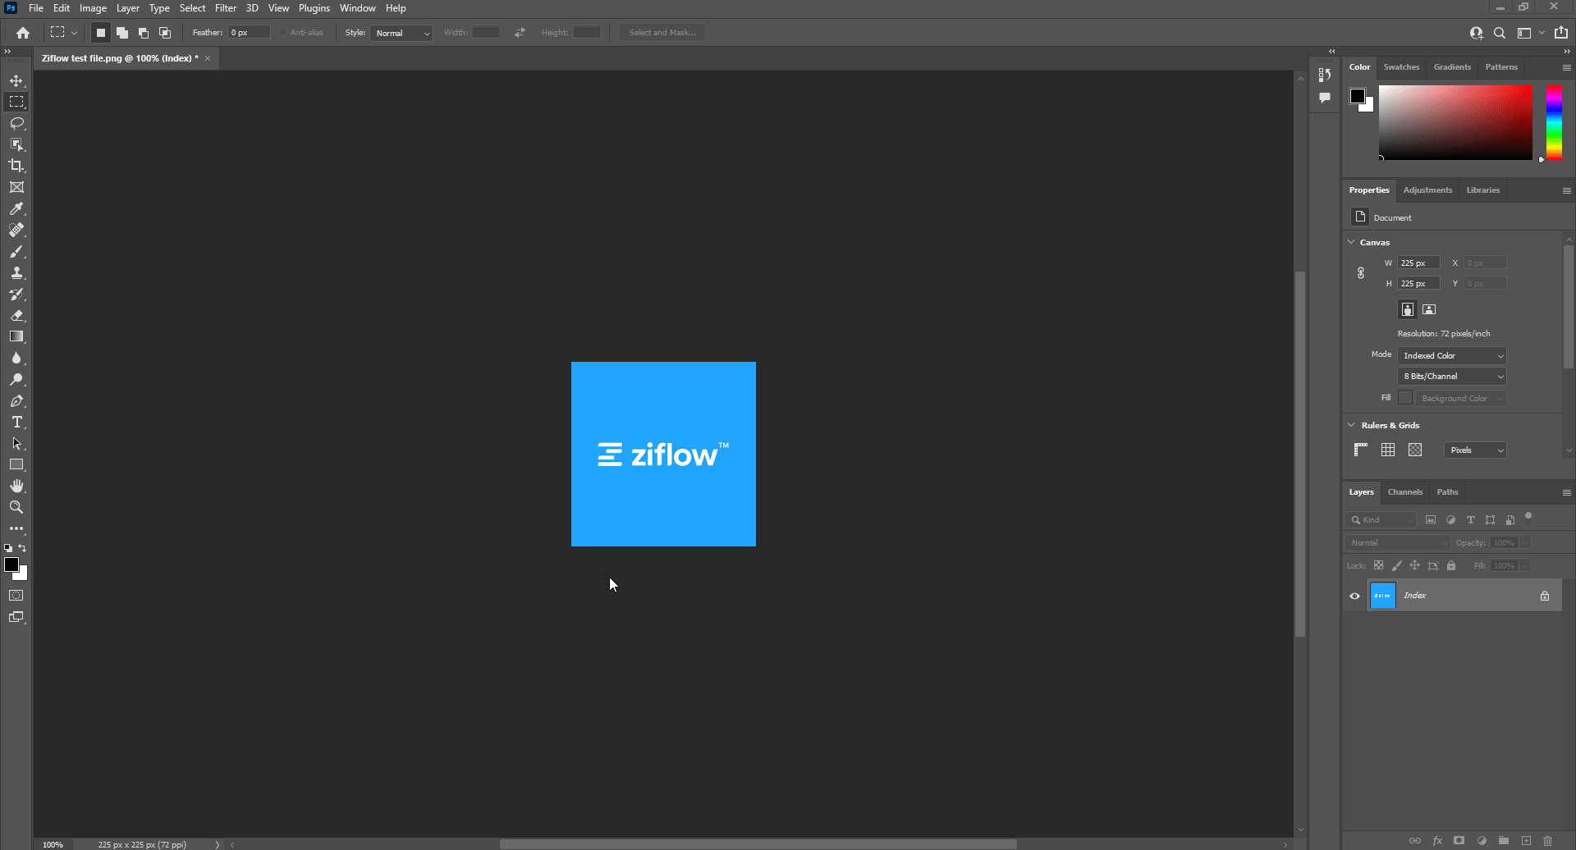Choose Add to selection mode

click(x=122, y=33)
